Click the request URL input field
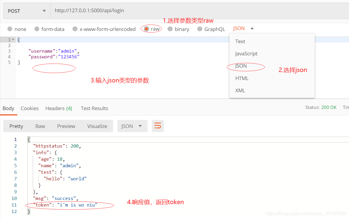The width and height of the screenshot is (349, 219). pos(200,11)
